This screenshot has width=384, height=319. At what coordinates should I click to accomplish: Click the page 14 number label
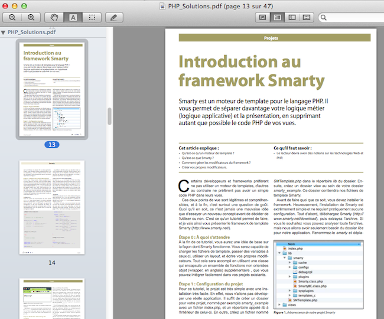[52, 262]
